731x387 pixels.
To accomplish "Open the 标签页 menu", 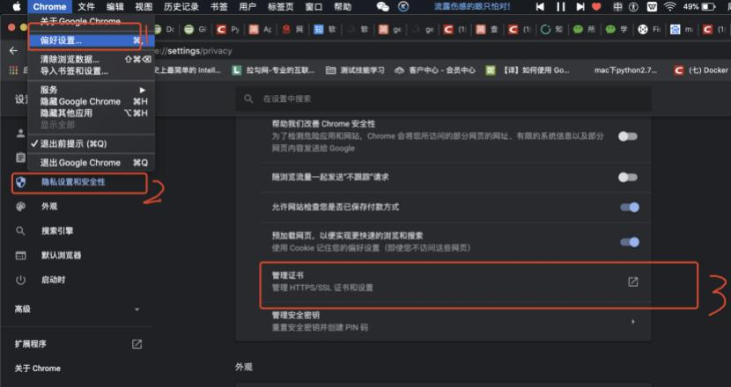I will pyautogui.click(x=281, y=6).
